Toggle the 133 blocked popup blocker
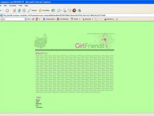This screenshot has width=154, height=116. click(63, 19)
